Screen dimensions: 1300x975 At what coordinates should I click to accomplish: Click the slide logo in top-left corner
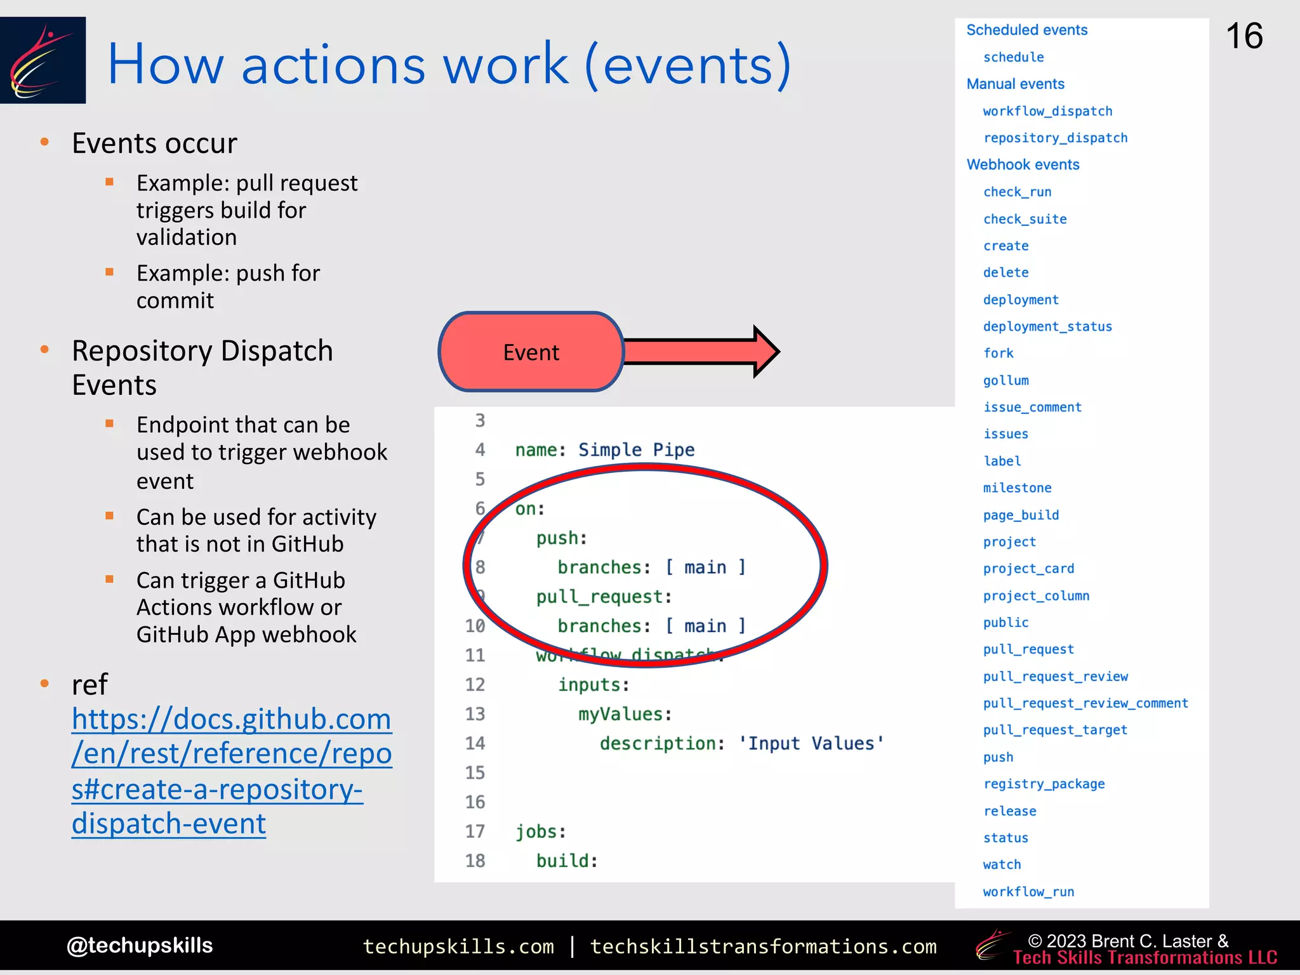[x=43, y=60]
